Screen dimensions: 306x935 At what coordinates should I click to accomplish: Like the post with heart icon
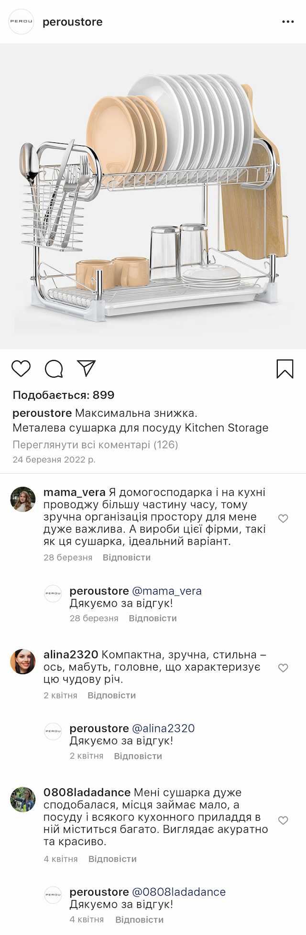(21, 369)
